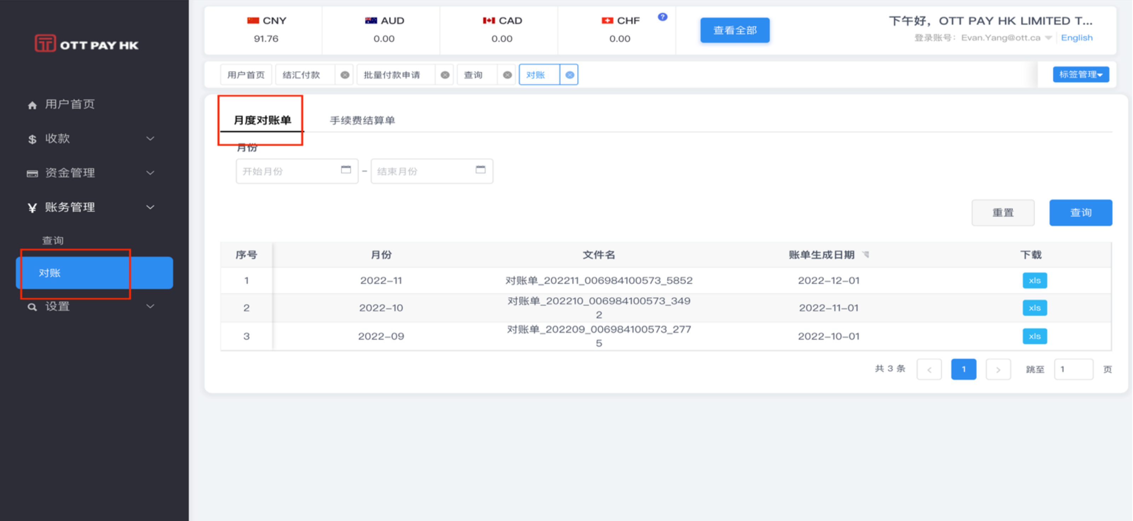Click the 重置 button
The width and height of the screenshot is (1133, 521).
coord(1003,213)
